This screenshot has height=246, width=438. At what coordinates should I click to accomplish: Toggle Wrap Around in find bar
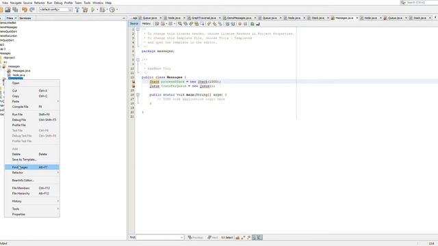pyautogui.click(x=260, y=238)
